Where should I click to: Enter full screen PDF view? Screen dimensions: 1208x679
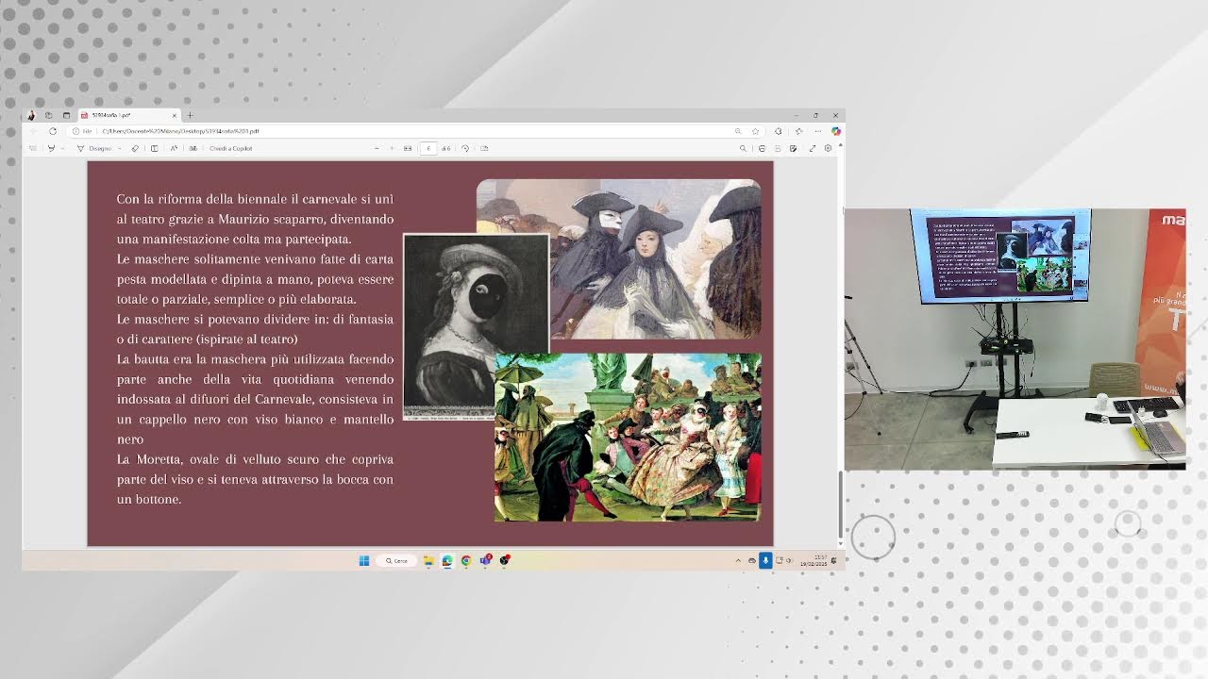pos(813,148)
